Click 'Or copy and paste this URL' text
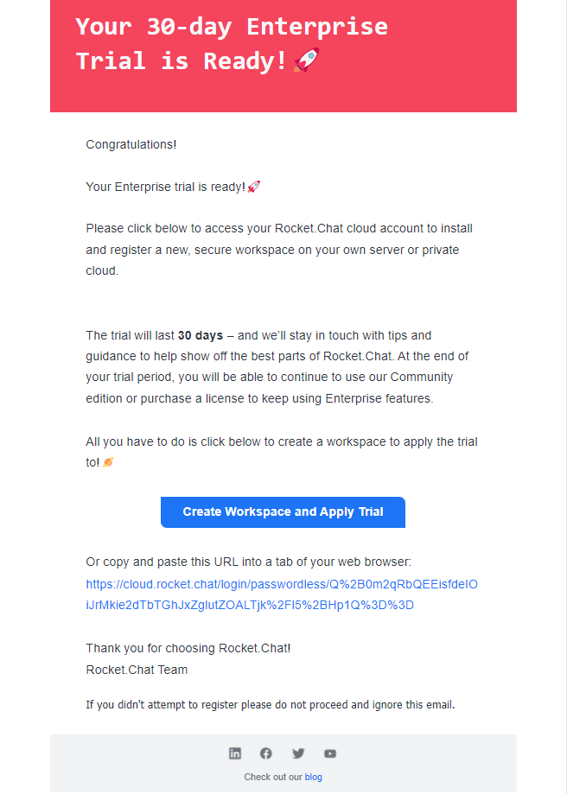The width and height of the screenshot is (567, 794). (249, 562)
